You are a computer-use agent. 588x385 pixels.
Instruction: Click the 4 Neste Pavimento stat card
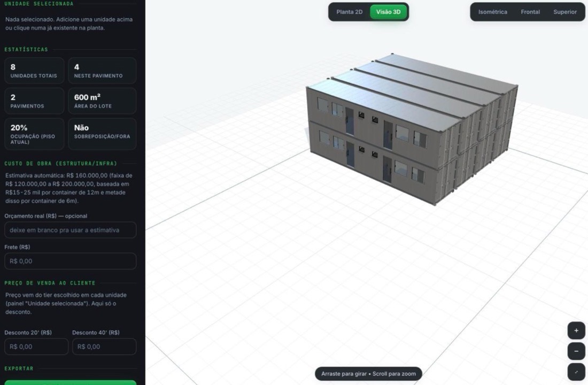click(102, 71)
